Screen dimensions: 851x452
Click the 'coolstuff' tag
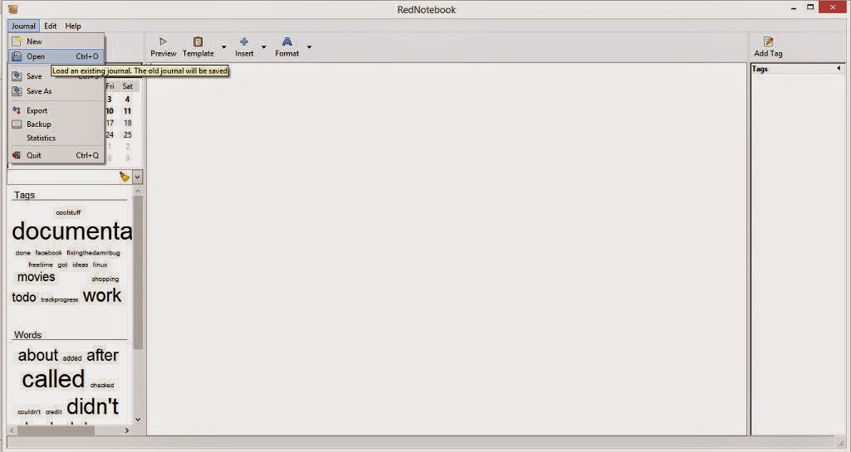pos(68,212)
